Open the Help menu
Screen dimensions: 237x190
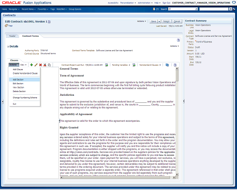[157, 3]
